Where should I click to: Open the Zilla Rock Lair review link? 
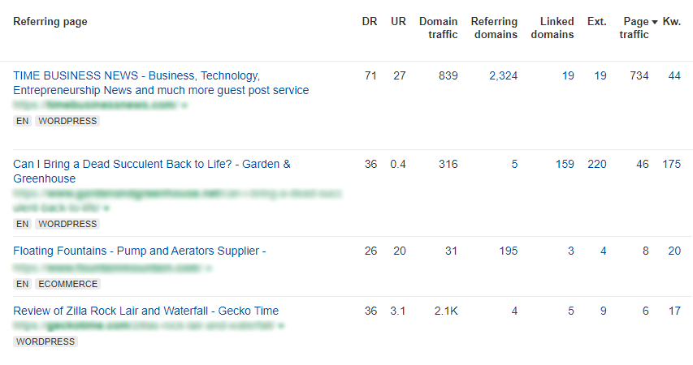(146, 311)
